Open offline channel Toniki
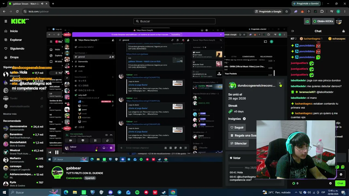349x196 pixels. point(23,98)
